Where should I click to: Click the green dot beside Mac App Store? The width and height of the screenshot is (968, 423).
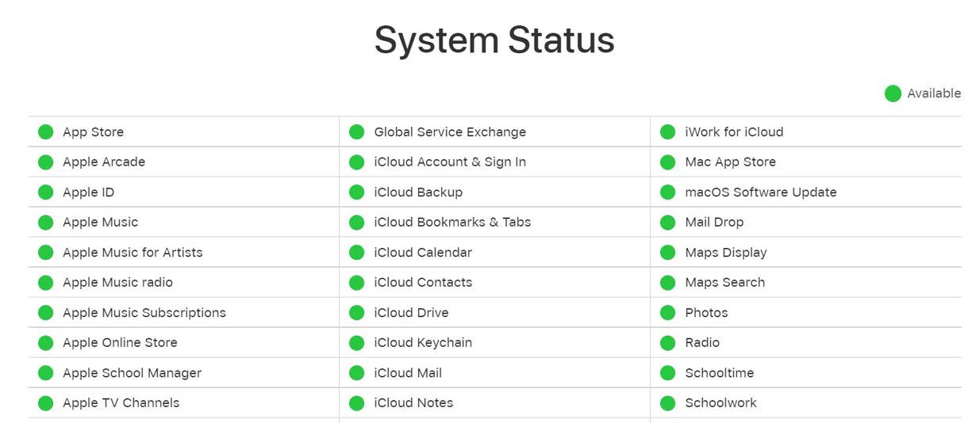pyautogui.click(x=668, y=162)
